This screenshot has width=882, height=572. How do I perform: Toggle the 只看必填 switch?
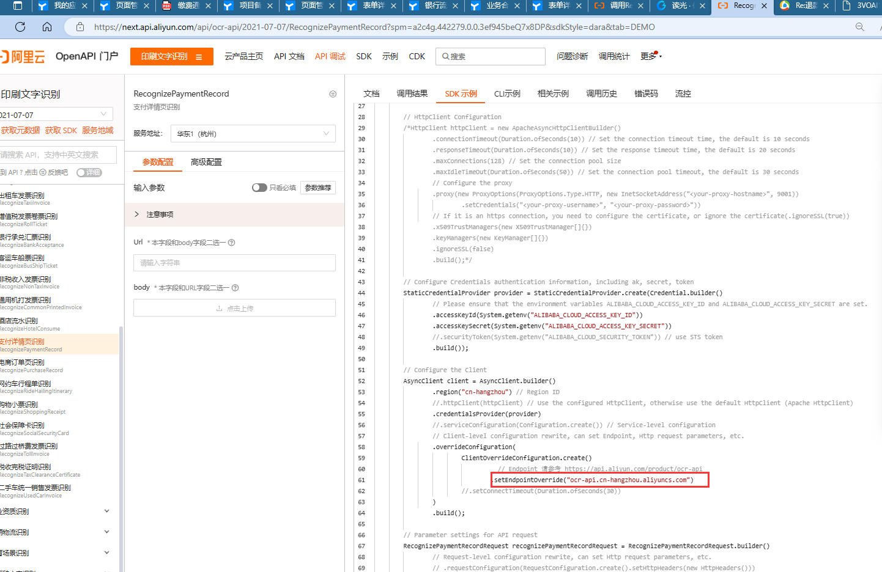(259, 188)
